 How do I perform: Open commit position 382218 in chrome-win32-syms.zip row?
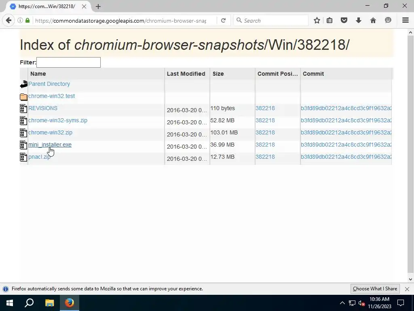265,120
